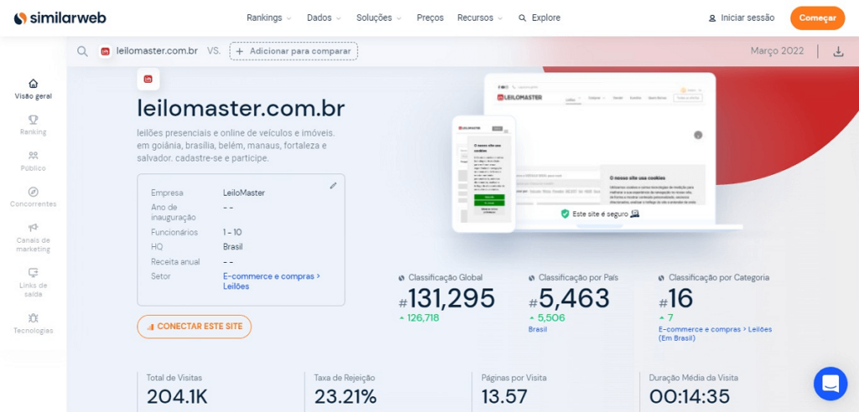Screen dimensions: 859x412
Task: Expand the Soluções dropdown menu
Action: pyautogui.click(x=378, y=18)
